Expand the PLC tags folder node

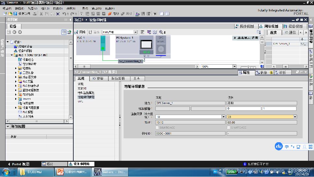(16, 82)
